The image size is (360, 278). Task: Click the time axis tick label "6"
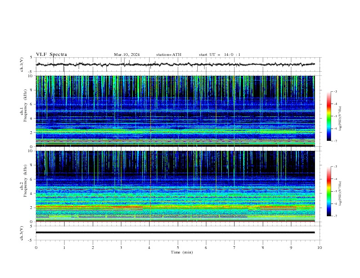(206, 248)
